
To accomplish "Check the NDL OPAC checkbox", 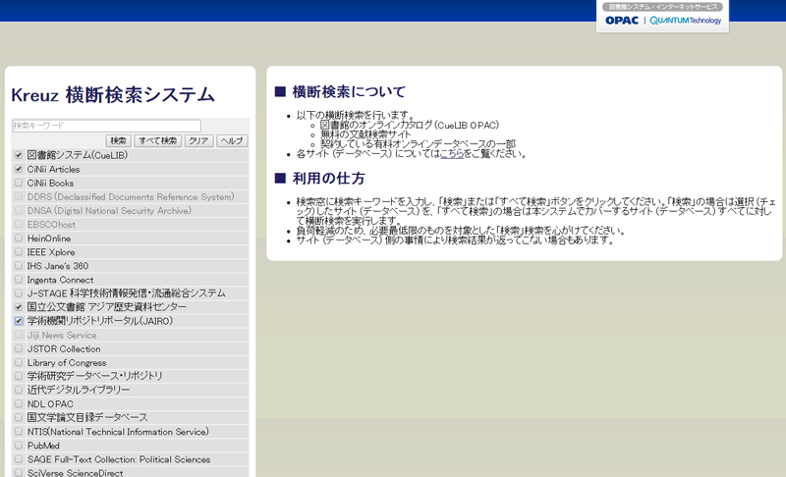I will [x=19, y=403].
